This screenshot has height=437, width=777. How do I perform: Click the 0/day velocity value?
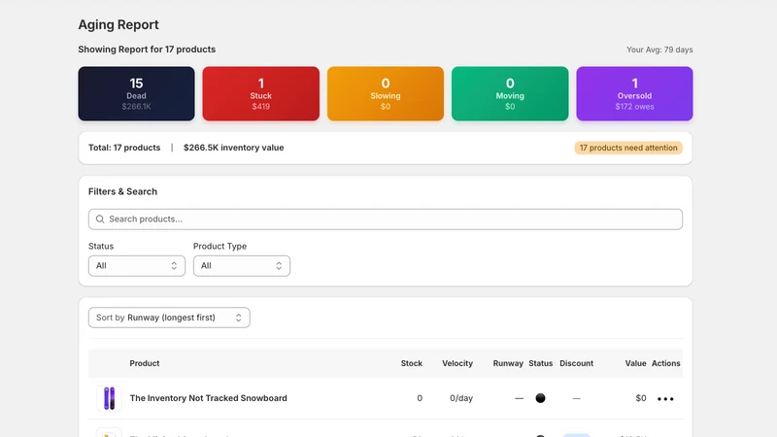(x=461, y=398)
